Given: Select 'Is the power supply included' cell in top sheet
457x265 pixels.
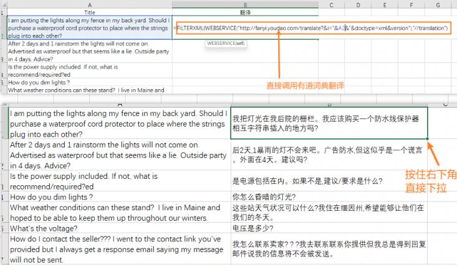Looking at the screenshot, I should 90,70.
